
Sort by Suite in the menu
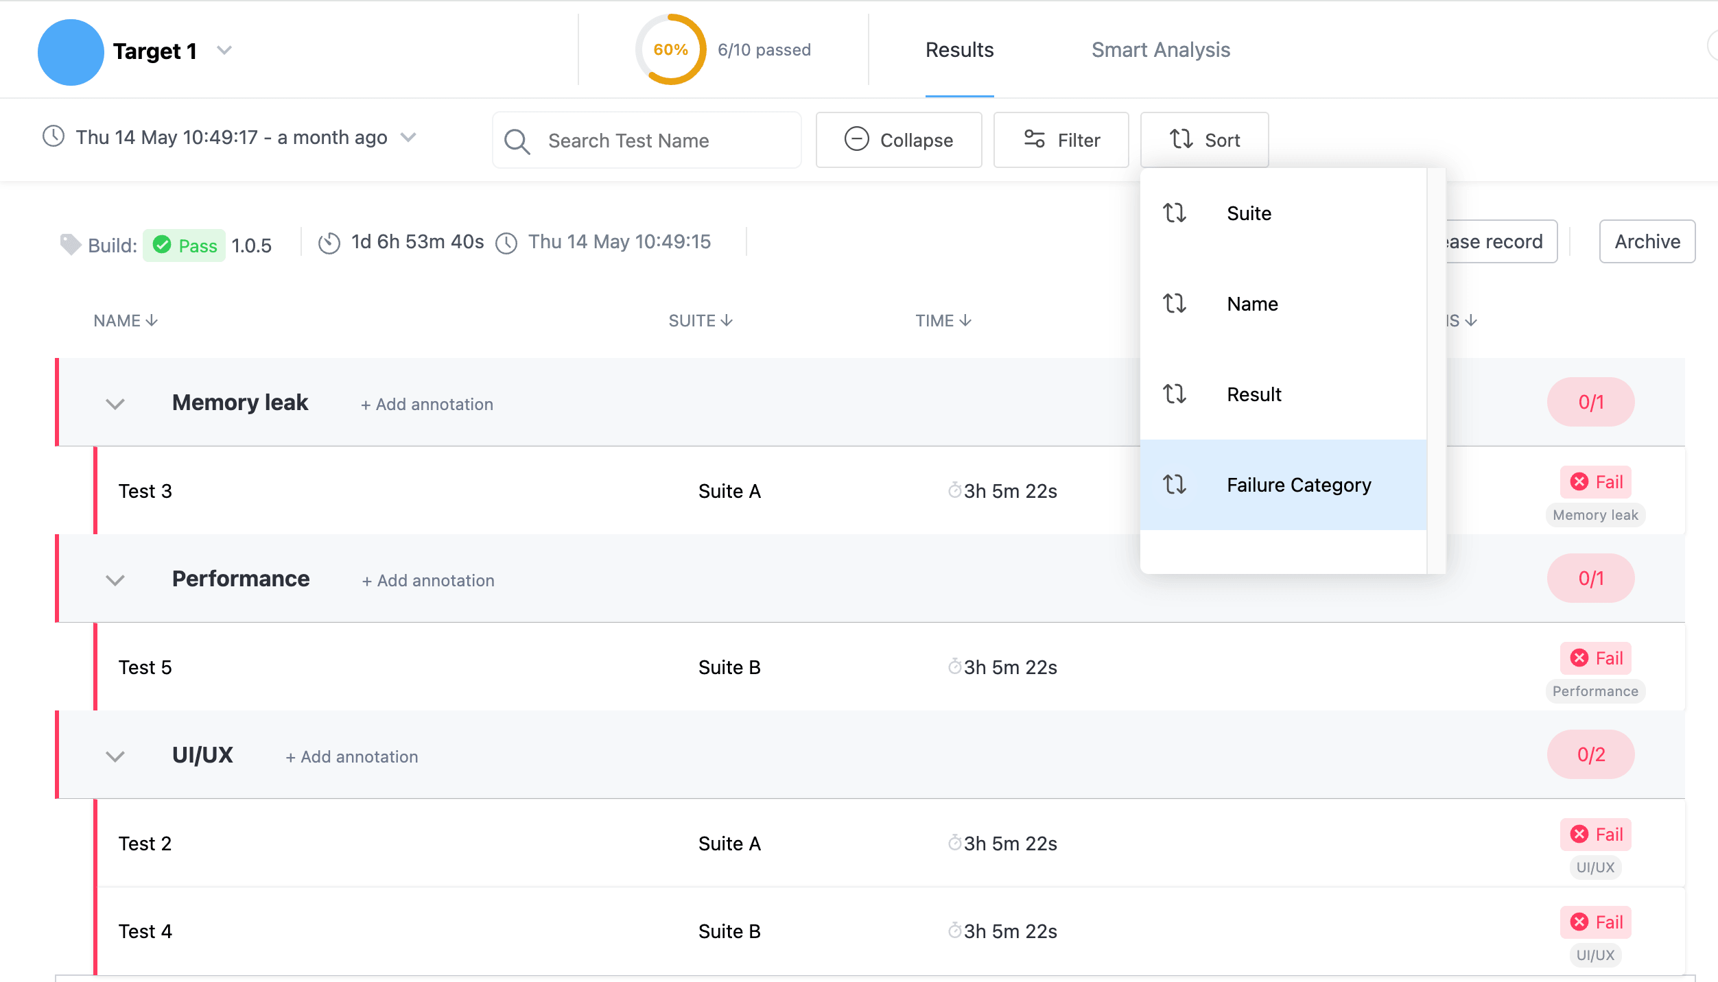point(1283,213)
